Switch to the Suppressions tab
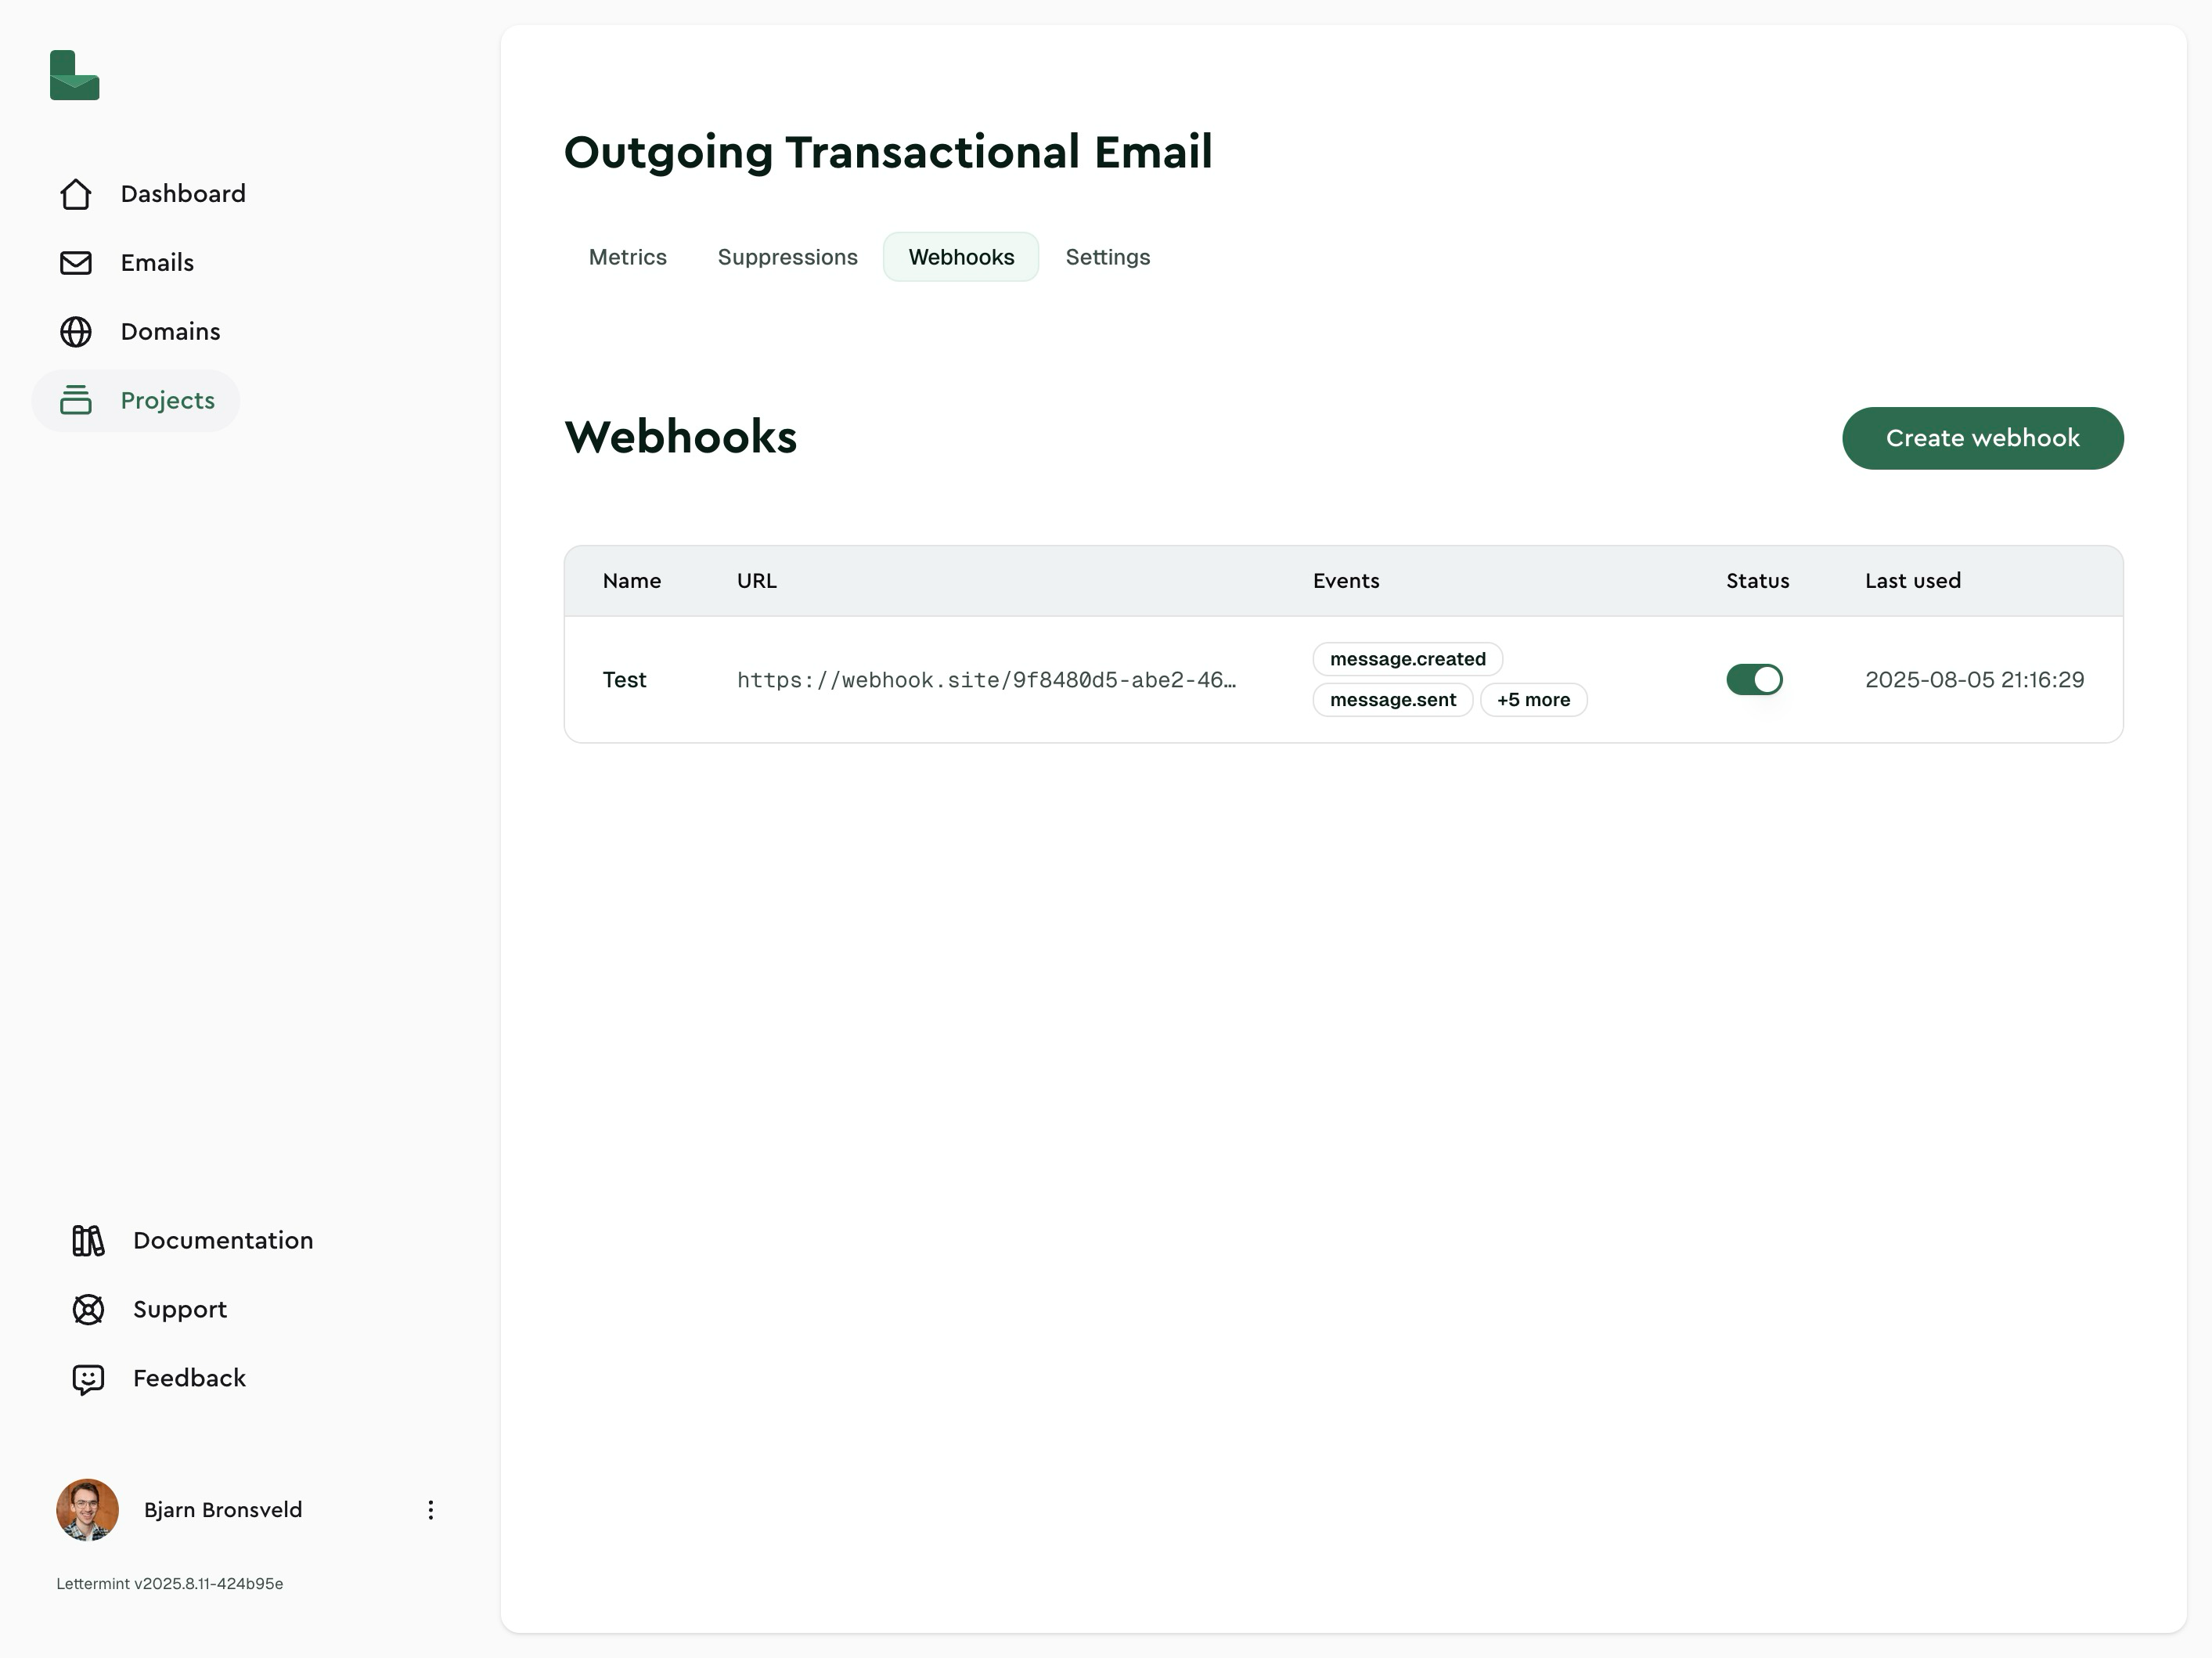 (787, 257)
